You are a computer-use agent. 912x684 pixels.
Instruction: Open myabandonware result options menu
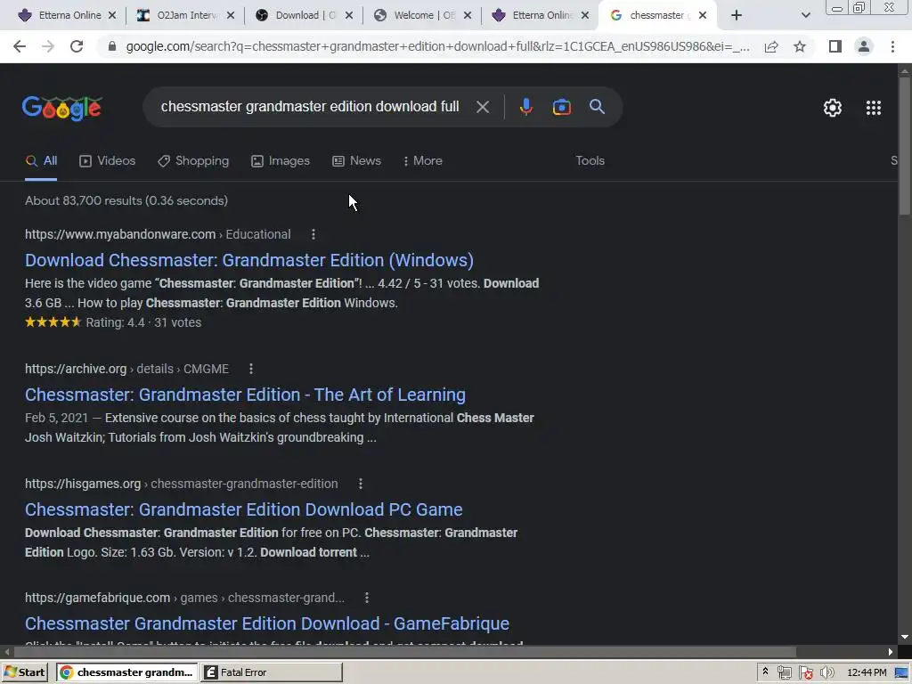(313, 234)
